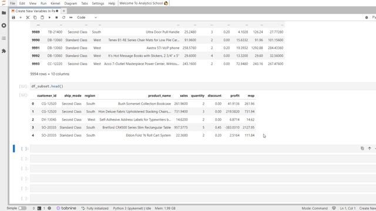Open a new launcher tab with plus
376x211 pixels.
click(64, 11)
